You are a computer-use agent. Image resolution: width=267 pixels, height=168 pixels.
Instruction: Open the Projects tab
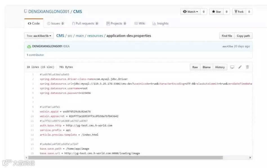tap(116, 24)
